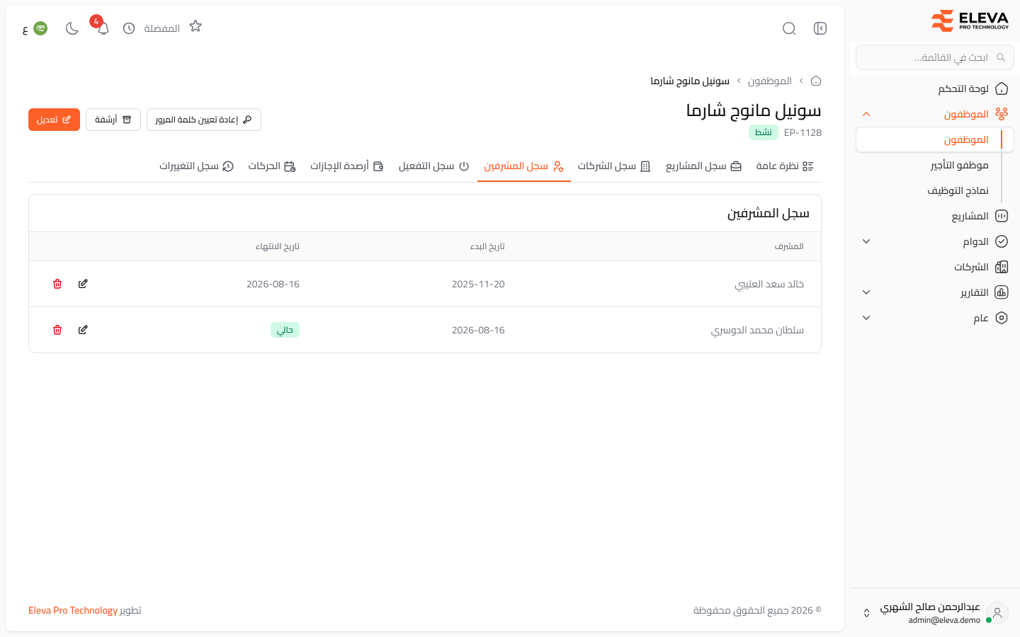This screenshot has width=1020, height=637.
Task: Go to home breadcrumb icon
Action: tap(816, 81)
